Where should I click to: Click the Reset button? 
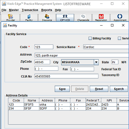tap(99, 89)
